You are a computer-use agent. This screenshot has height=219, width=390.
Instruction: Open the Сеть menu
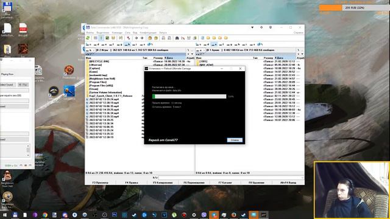tap(127, 32)
